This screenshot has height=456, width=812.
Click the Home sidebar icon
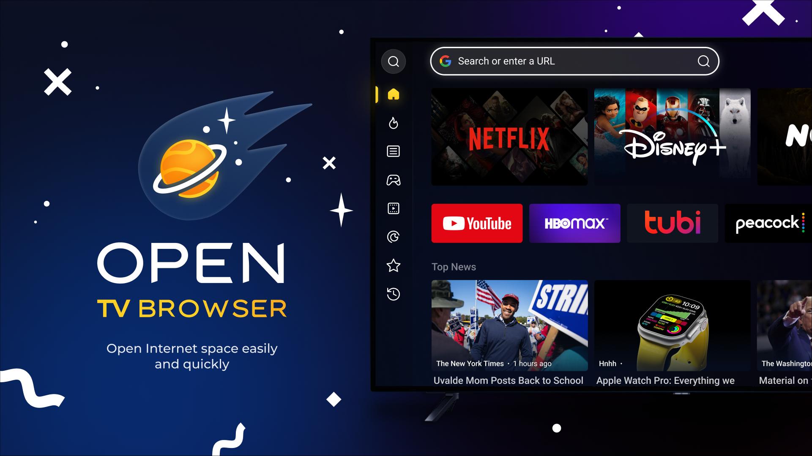click(393, 94)
